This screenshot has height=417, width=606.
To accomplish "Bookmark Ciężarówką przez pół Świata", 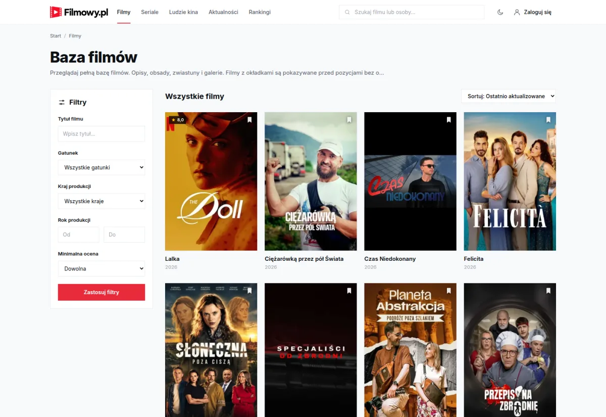I will 349,120.
